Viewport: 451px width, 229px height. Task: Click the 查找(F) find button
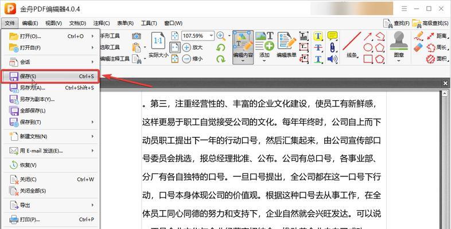[x=396, y=23]
